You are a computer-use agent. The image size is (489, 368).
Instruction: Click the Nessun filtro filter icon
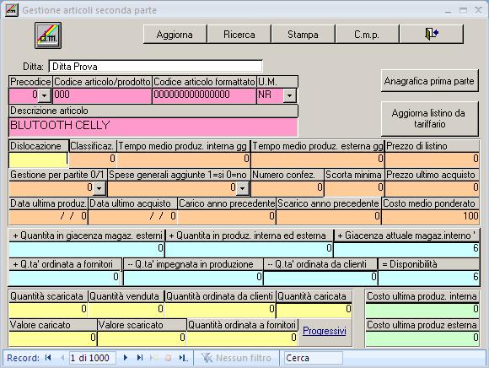tap(207, 358)
